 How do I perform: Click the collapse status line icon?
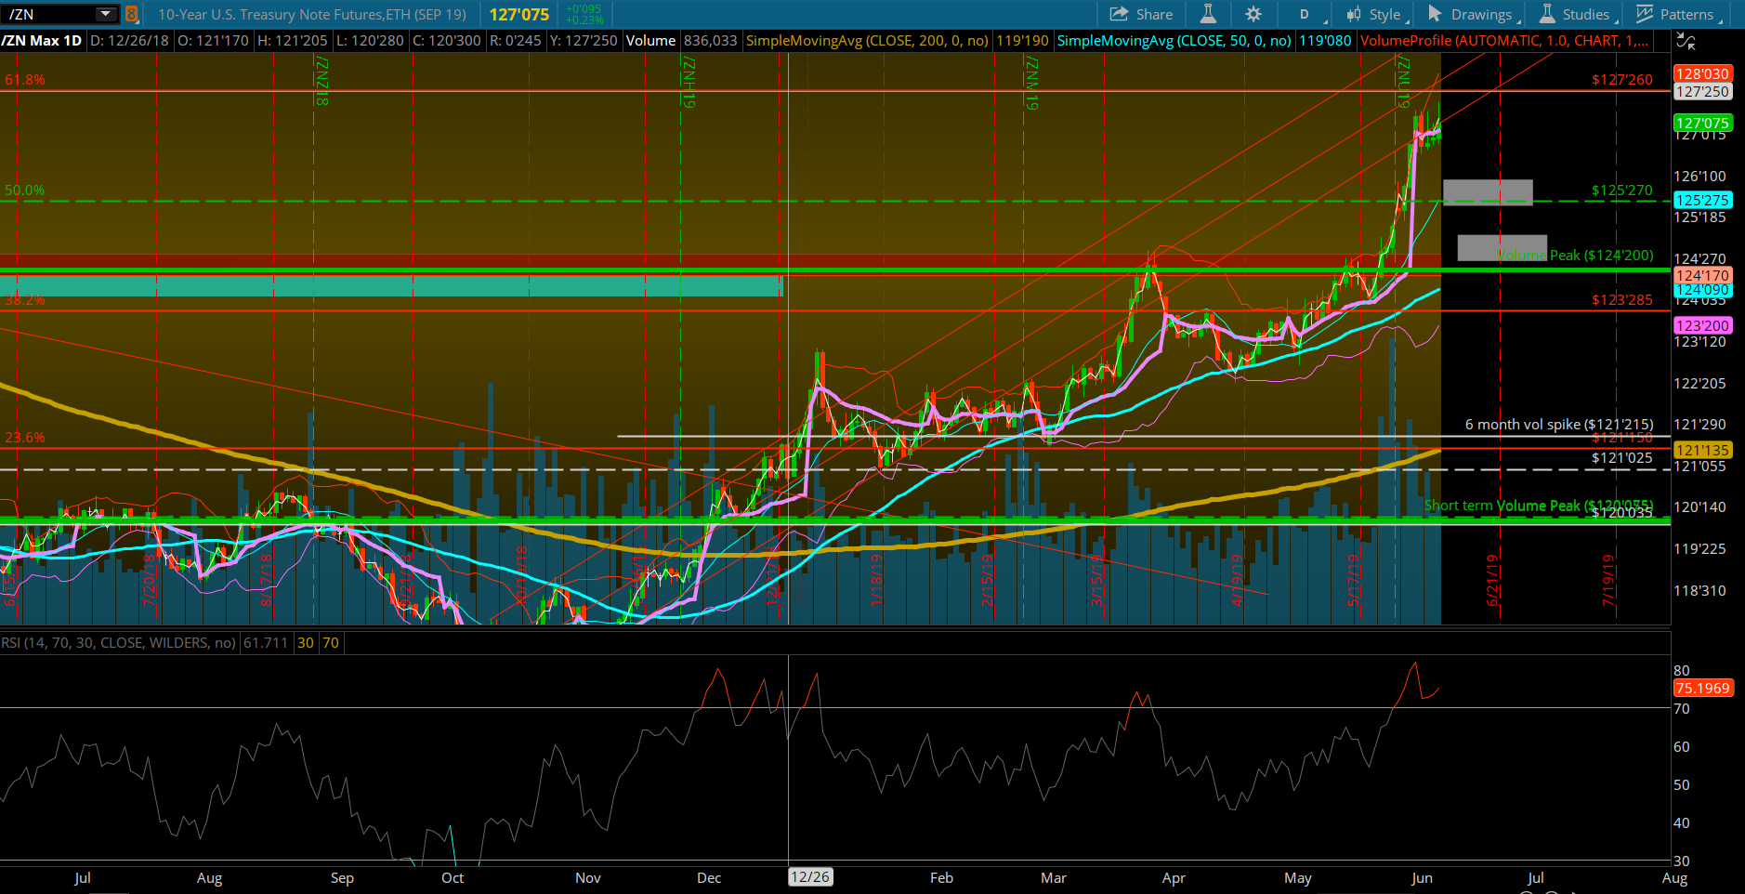tap(1686, 41)
